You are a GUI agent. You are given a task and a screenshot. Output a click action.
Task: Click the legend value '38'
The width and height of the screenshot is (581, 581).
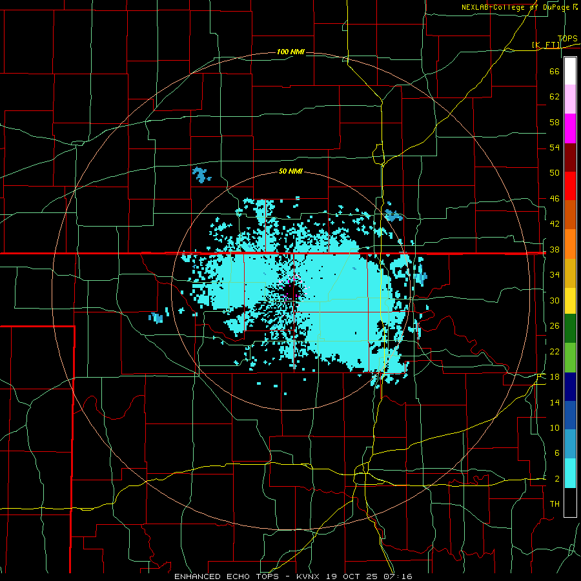(555, 249)
